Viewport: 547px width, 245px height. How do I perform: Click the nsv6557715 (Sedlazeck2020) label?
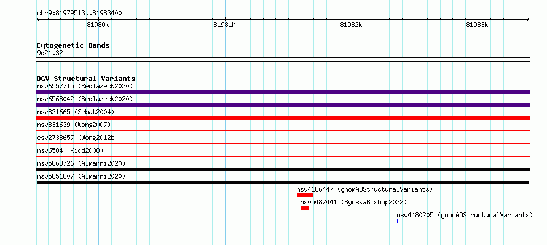(85, 86)
